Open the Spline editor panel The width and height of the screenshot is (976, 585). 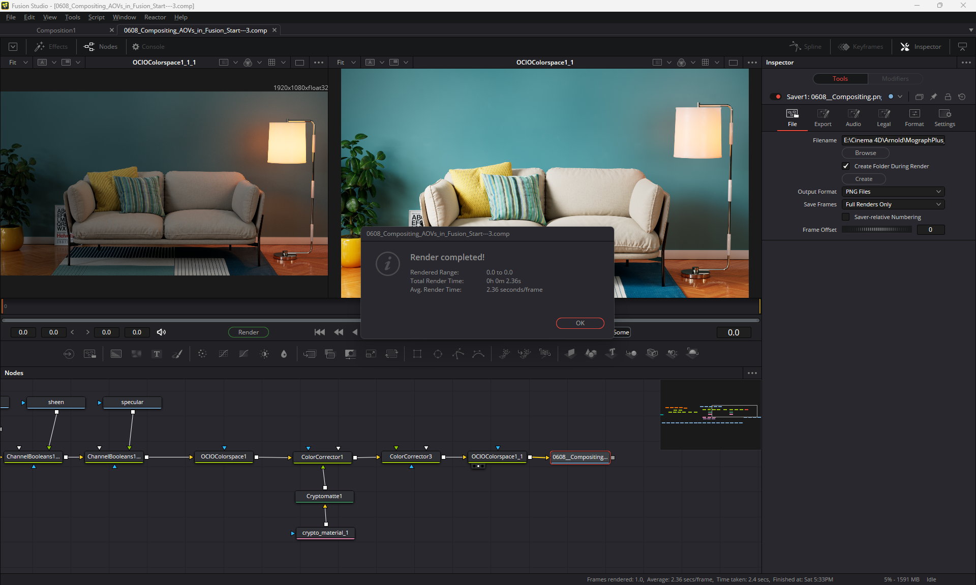tap(805, 47)
